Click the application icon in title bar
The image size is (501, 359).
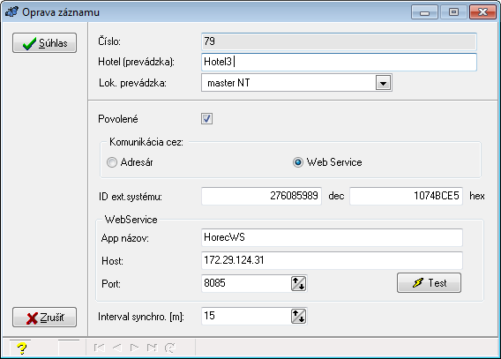[11, 11]
